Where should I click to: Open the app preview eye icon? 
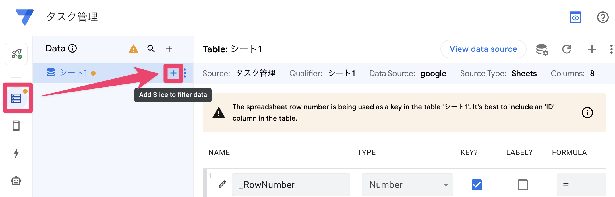[x=575, y=18]
